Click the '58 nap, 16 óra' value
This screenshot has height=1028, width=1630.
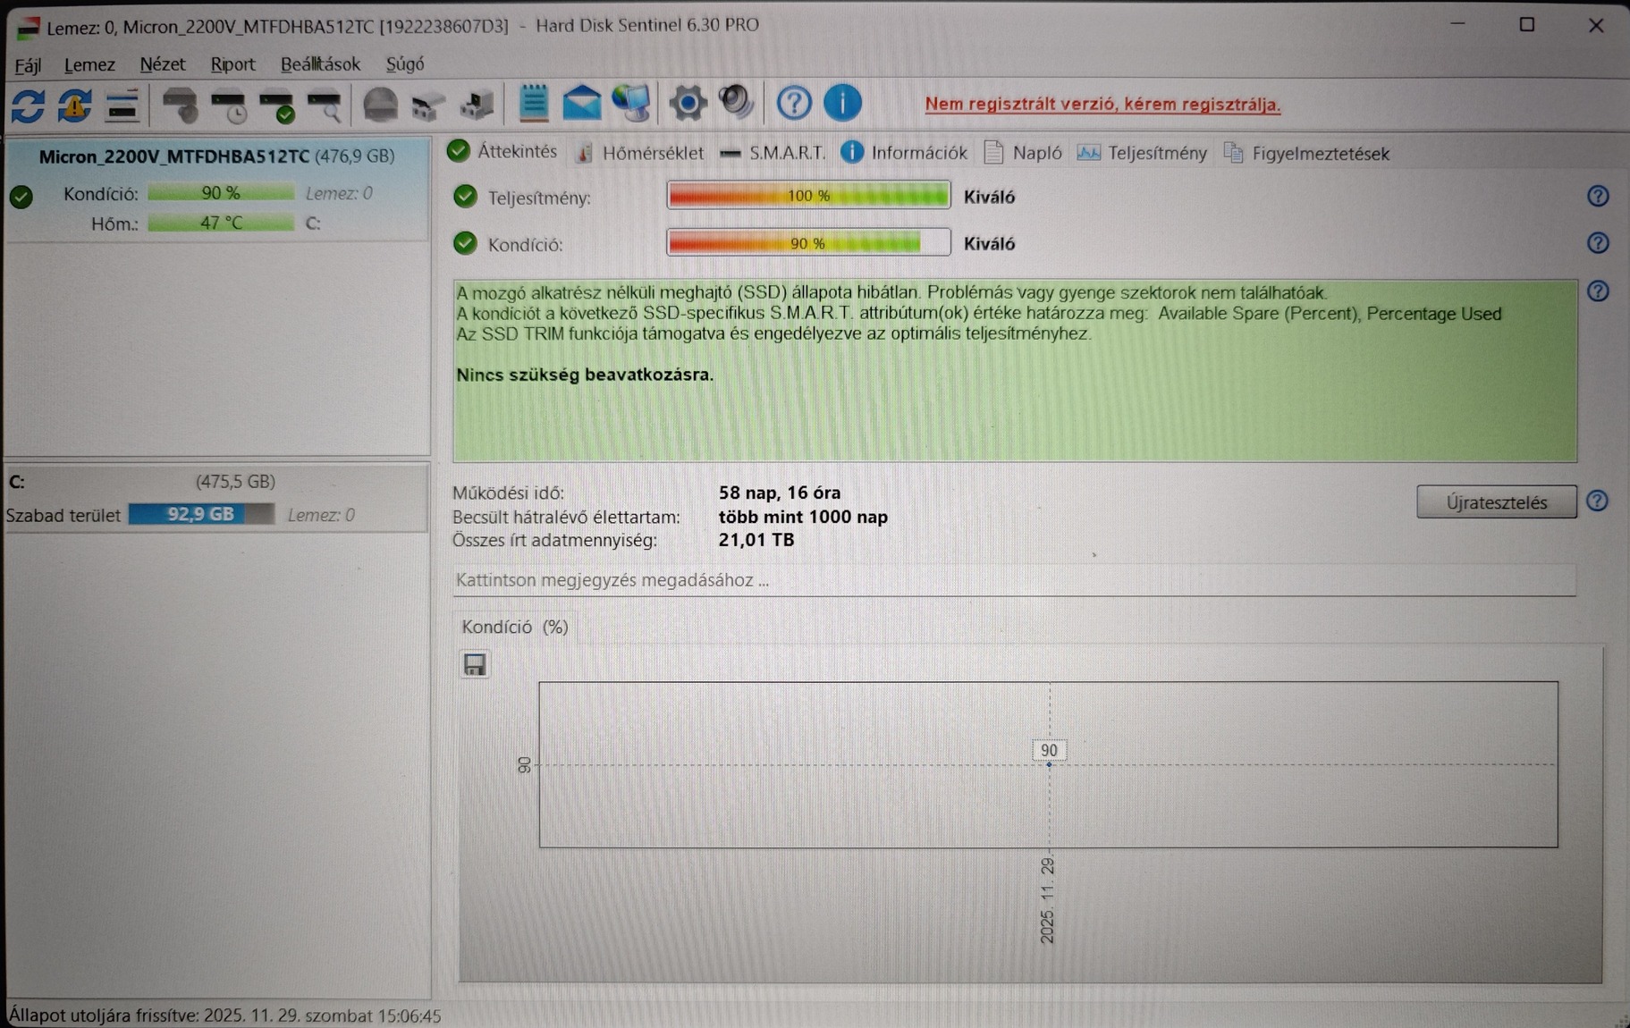[780, 493]
